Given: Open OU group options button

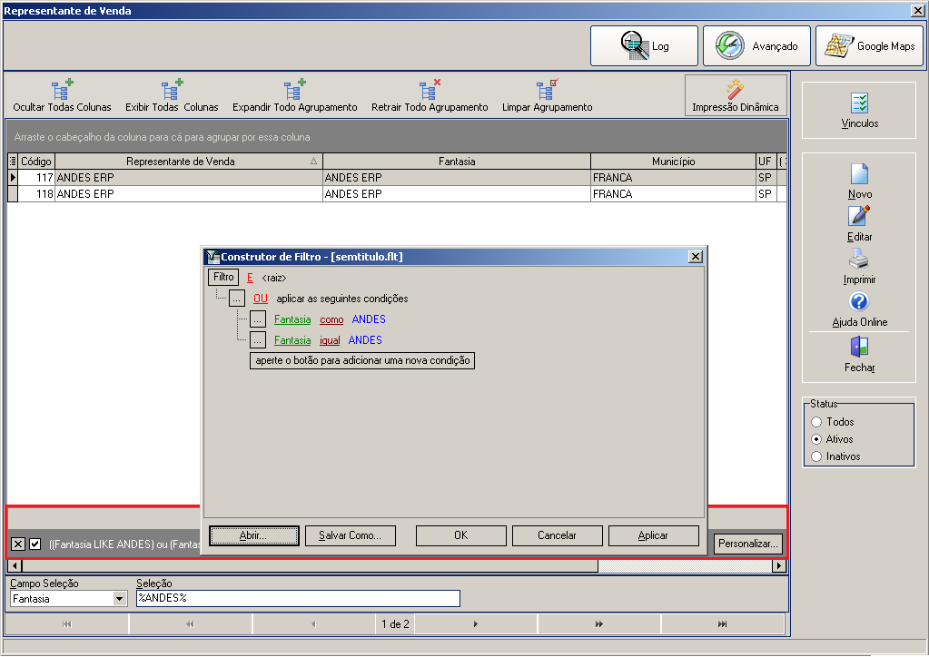Looking at the screenshot, I should click(236, 299).
